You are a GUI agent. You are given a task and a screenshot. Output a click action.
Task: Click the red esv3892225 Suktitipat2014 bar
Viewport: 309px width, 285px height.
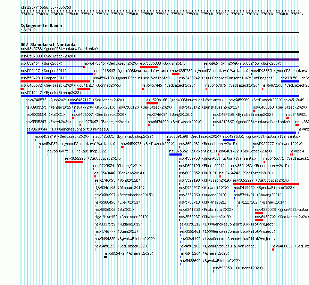(x=74, y=162)
